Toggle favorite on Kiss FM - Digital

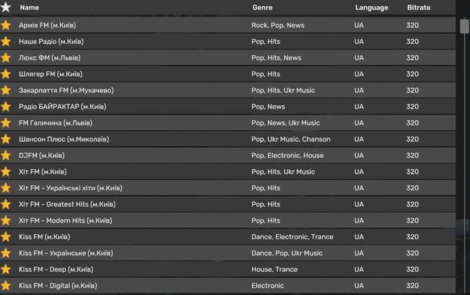pyautogui.click(x=6, y=286)
